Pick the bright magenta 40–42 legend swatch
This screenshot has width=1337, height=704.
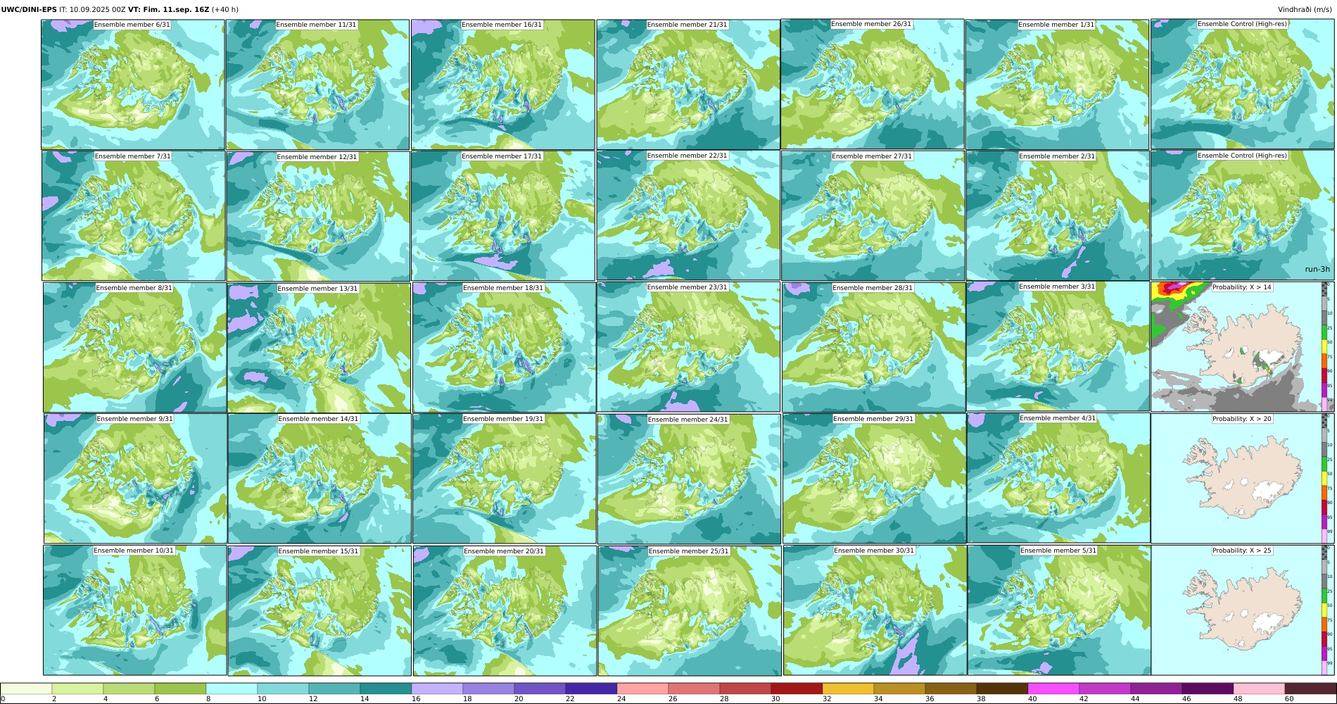1053,689
